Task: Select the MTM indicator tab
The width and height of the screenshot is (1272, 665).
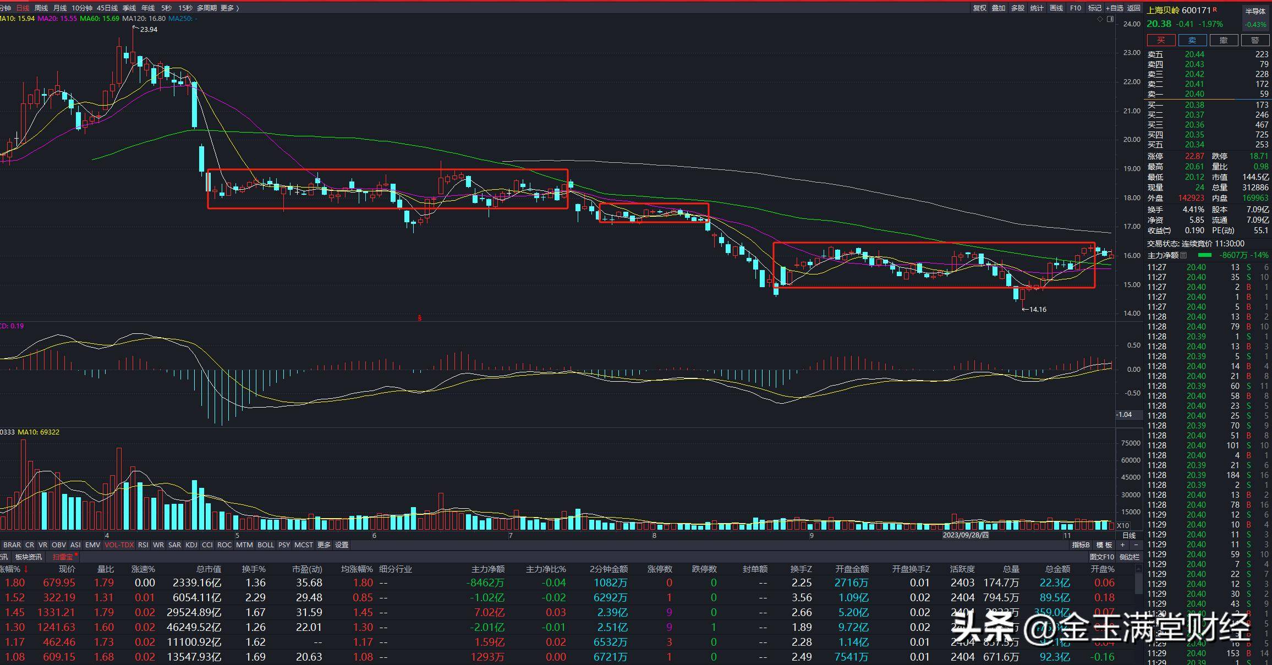Action: tap(244, 545)
